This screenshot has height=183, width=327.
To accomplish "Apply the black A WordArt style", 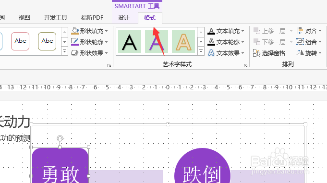I will pyautogui.click(x=130, y=41).
